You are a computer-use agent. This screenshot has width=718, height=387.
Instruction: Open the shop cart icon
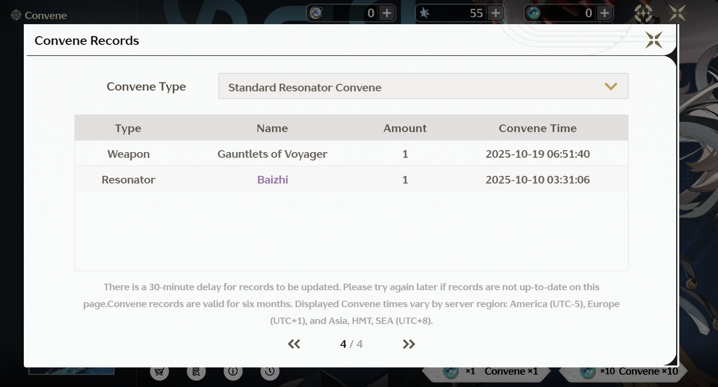(159, 371)
